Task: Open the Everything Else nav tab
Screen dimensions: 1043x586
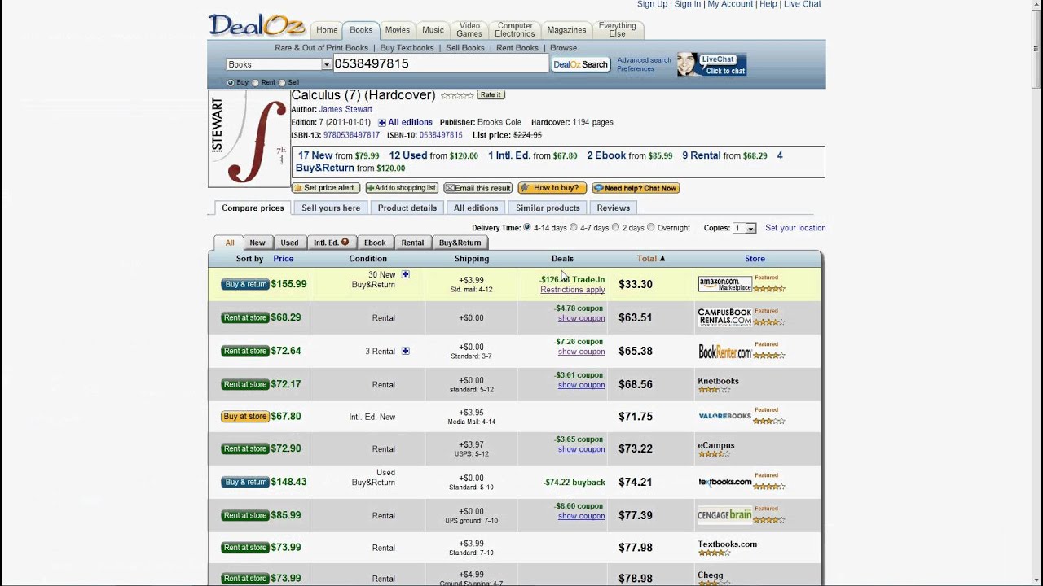Action: pyautogui.click(x=617, y=30)
